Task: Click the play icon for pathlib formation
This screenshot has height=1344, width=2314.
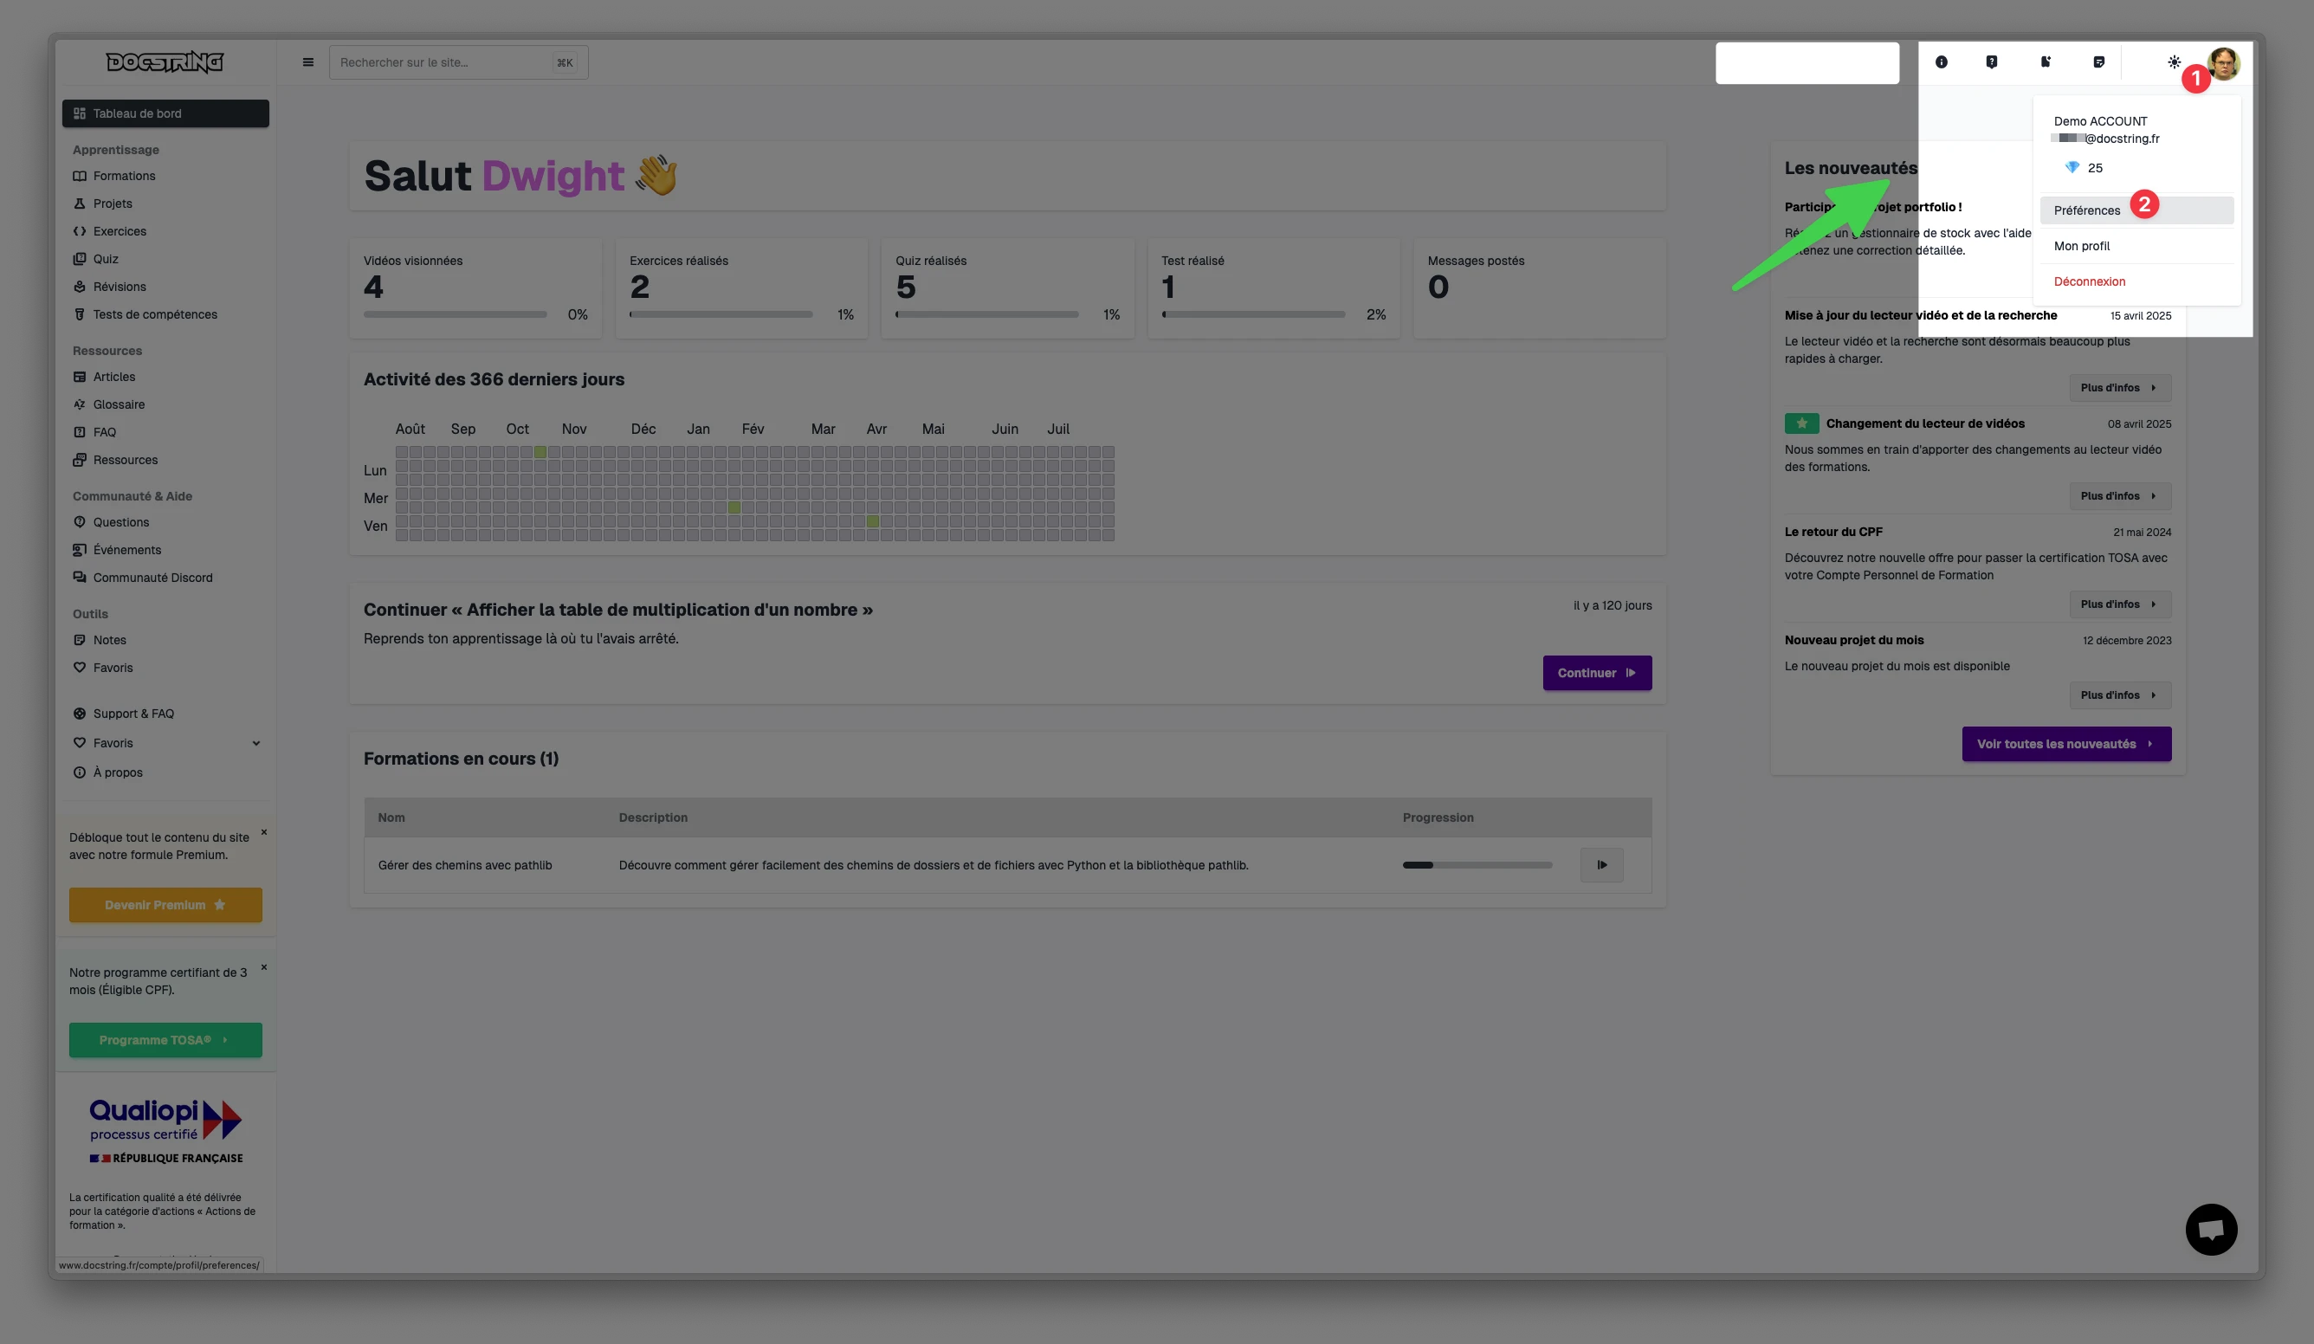Action: (1601, 865)
